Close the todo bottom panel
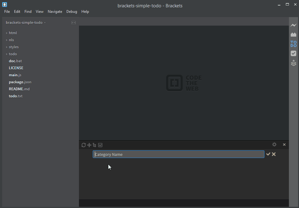The height and width of the screenshot is (208, 299). click(284, 145)
